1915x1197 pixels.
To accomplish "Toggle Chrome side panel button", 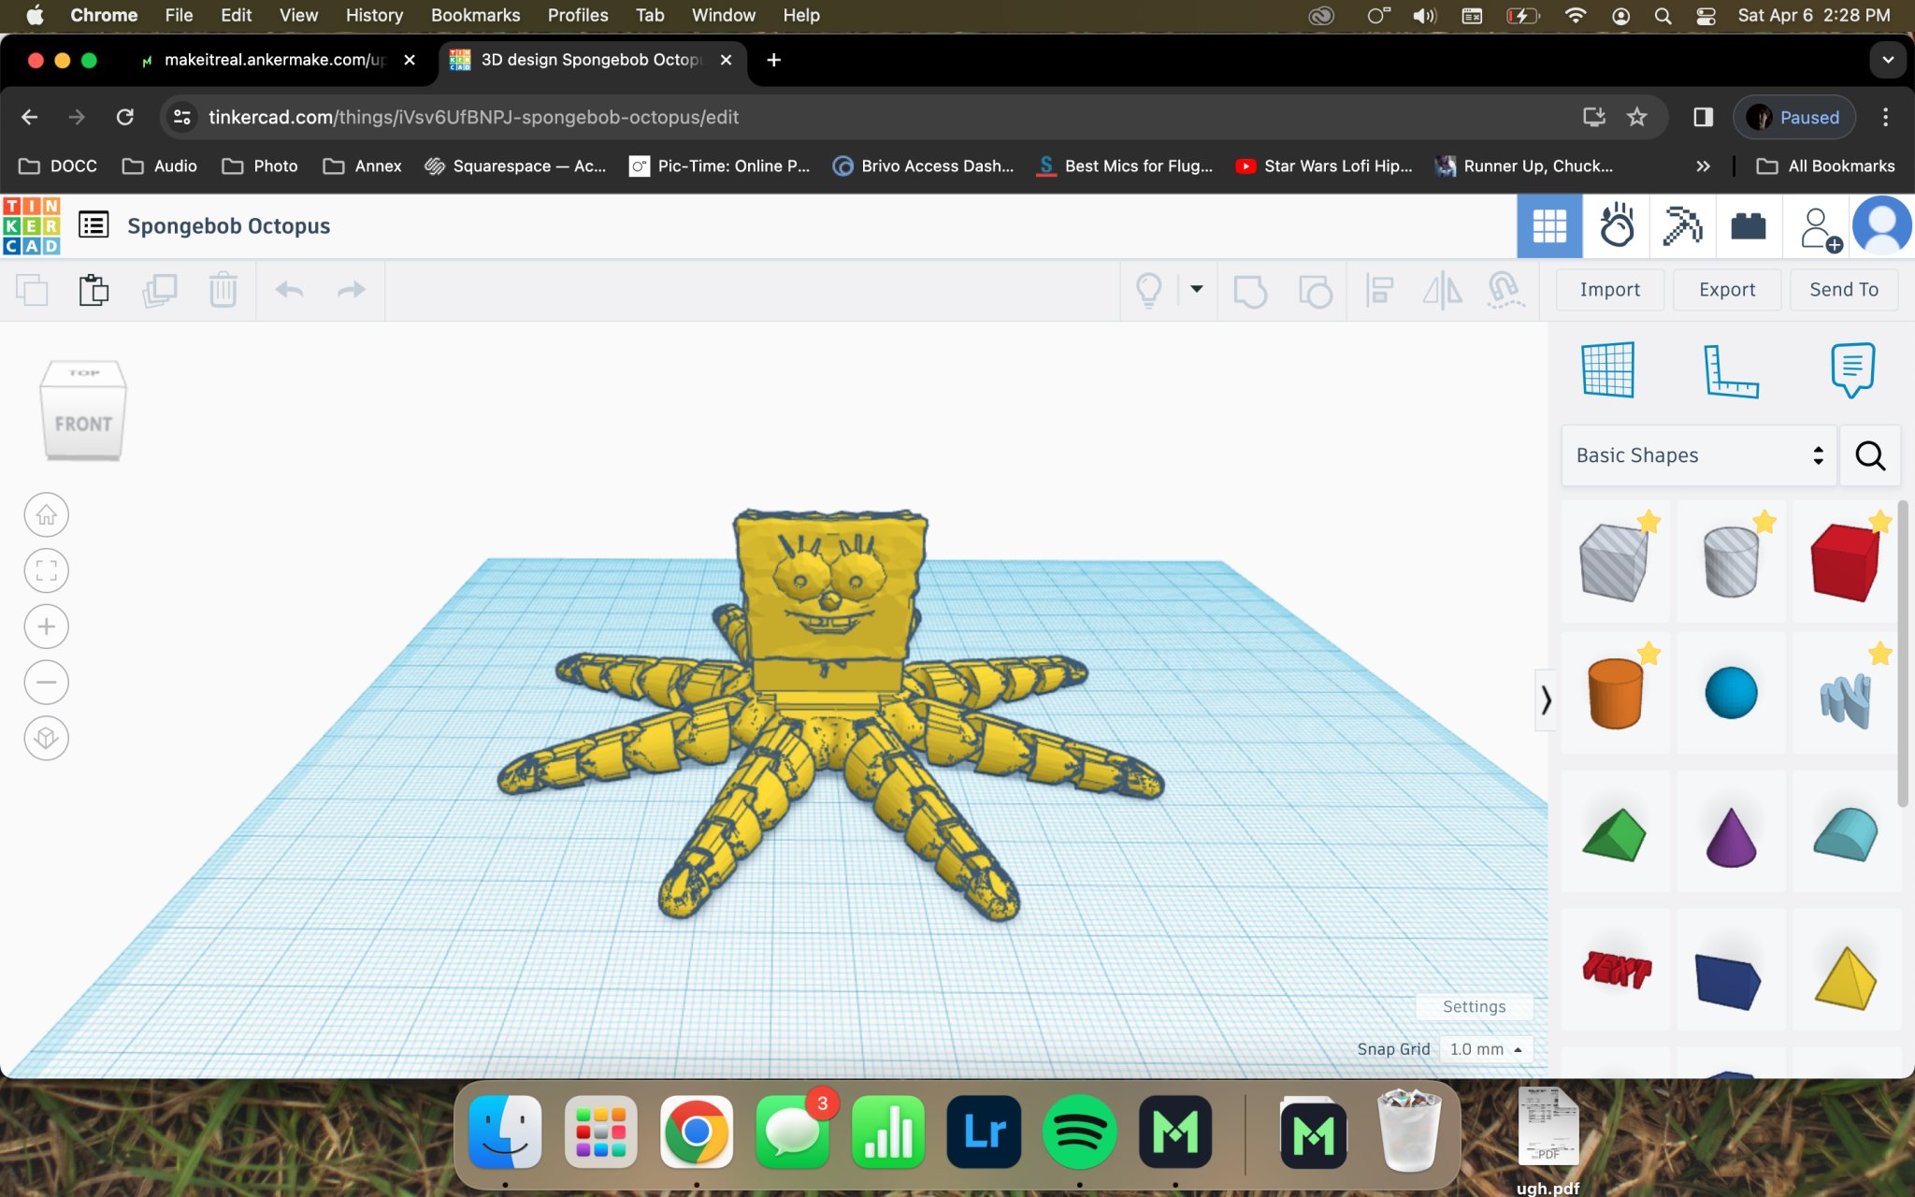I will point(1703,117).
